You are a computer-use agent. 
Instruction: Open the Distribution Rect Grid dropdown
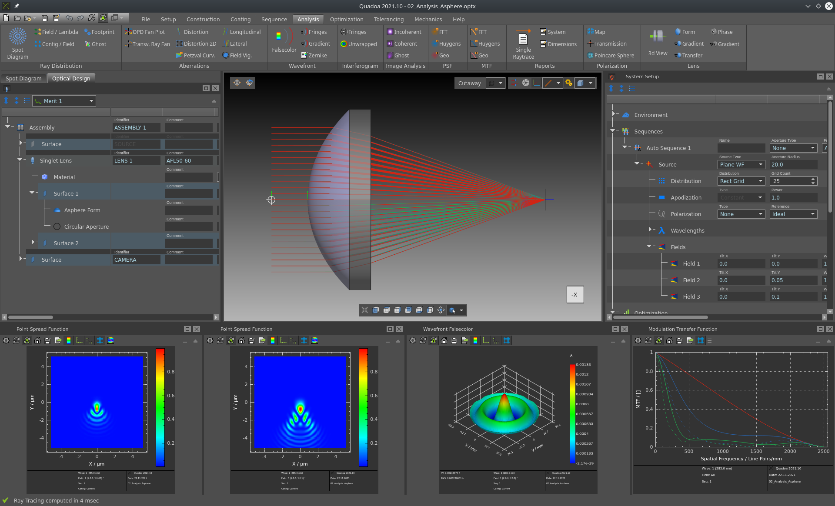click(x=741, y=181)
